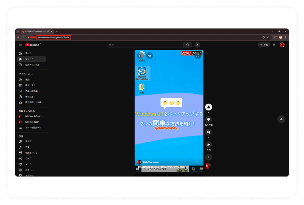Image resolution: width=304 pixels, height=205 pixels.
Task: Open the comments for this Short
Action: pyautogui.click(x=208, y=132)
